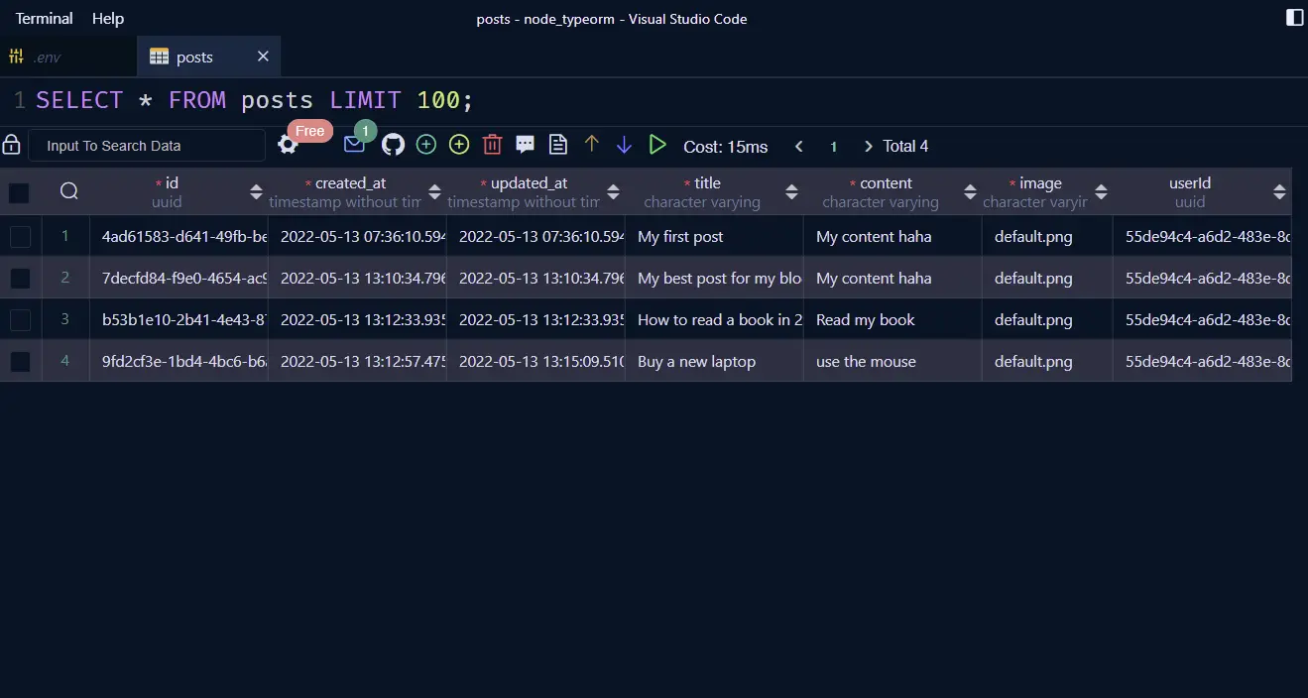Check the checkbox for row 4
This screenshot has height=698, width=1308.
20,362
